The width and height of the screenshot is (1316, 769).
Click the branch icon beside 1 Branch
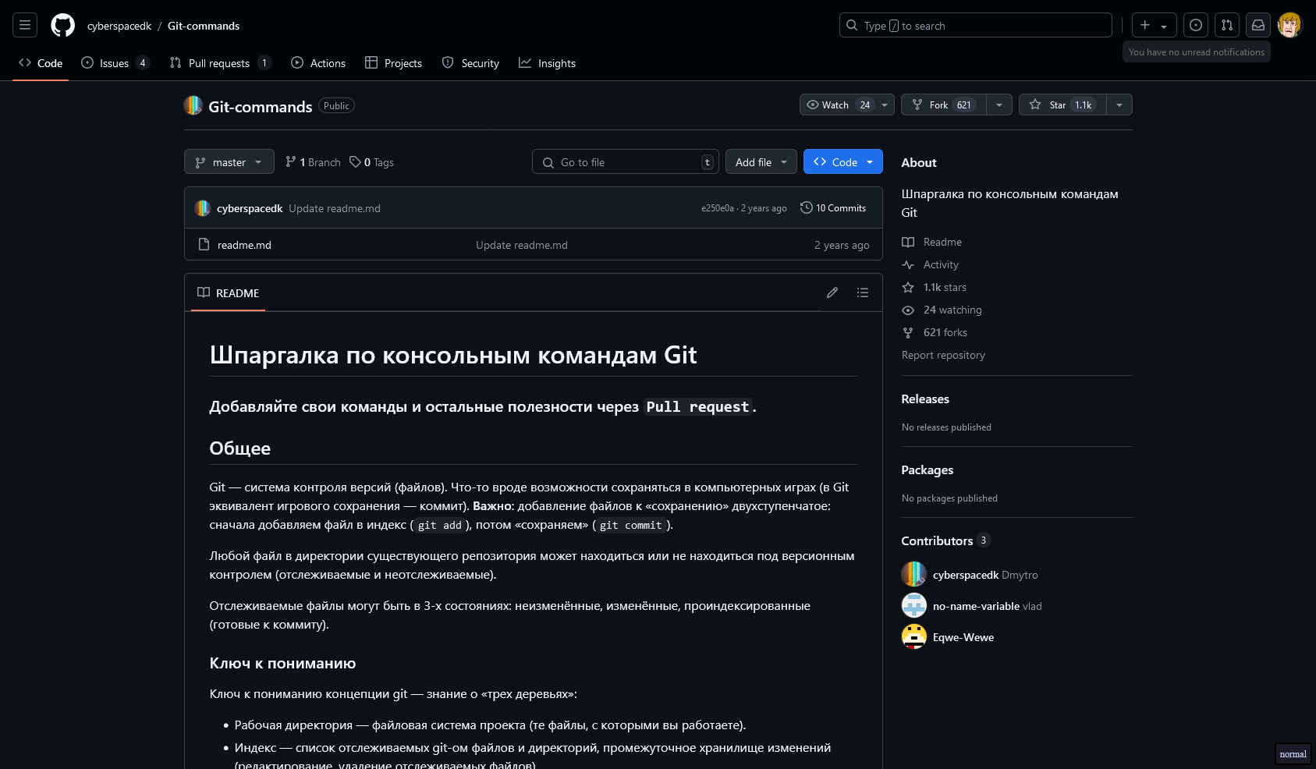291,161
